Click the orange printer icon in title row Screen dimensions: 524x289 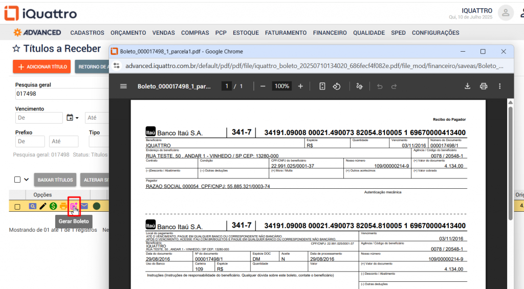[63, 206]
